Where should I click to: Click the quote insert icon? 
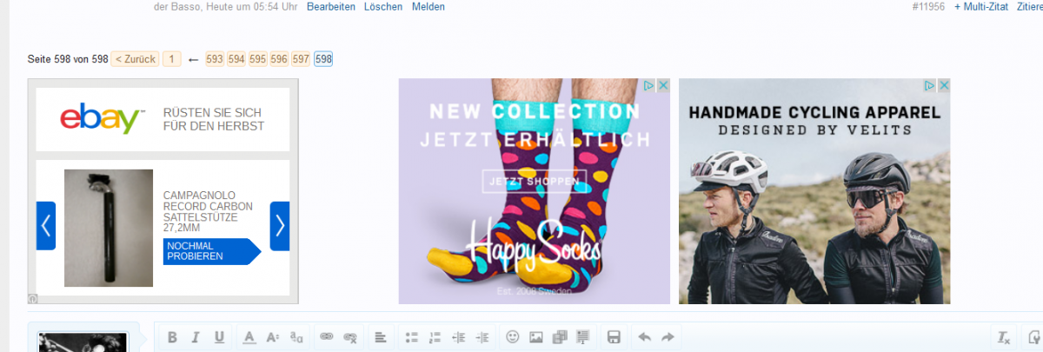tap(583, 337)
